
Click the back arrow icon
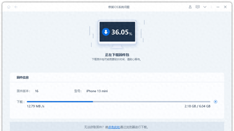16,7
